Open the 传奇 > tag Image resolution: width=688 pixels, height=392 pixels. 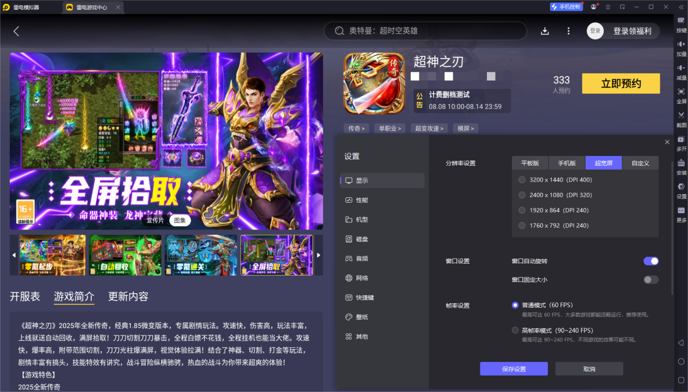click(356, 128)
